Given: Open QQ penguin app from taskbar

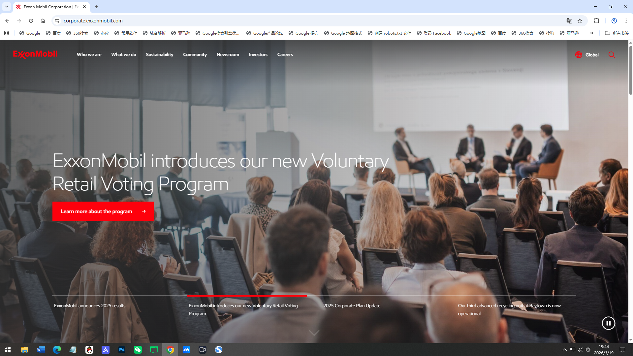Looking at the screenshot, I should coord(89,349).
